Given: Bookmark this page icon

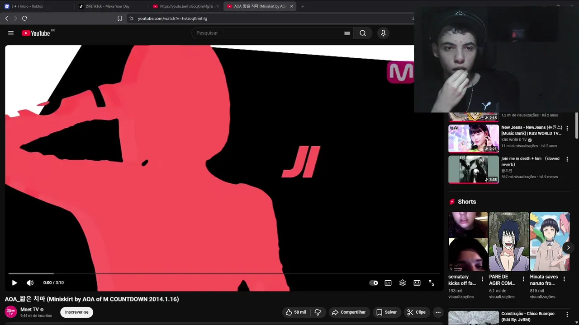Looking at the screenshot, I should (x=119, y=19).
